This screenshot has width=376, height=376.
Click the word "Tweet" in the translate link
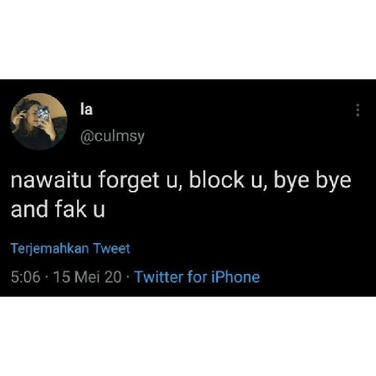coord(112,248)
